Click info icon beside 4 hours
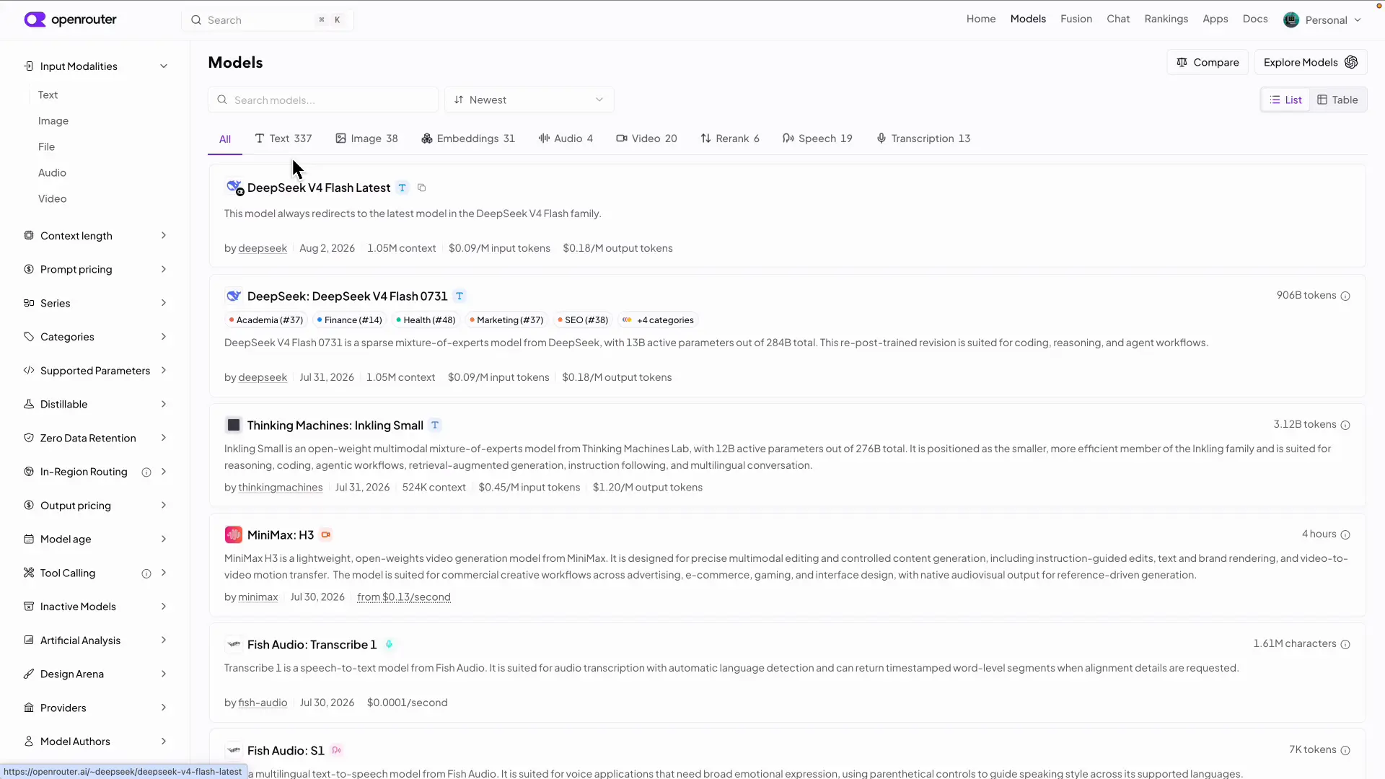 1345,535
